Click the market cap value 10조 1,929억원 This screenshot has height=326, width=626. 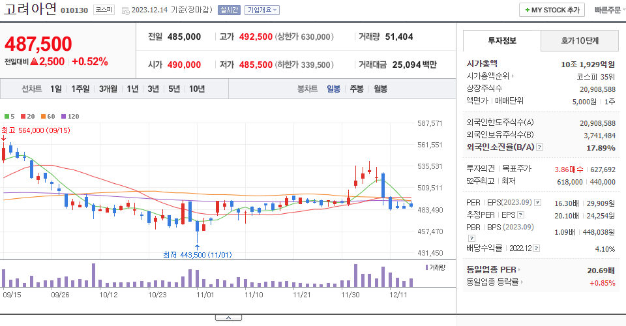tap(588, 65)
